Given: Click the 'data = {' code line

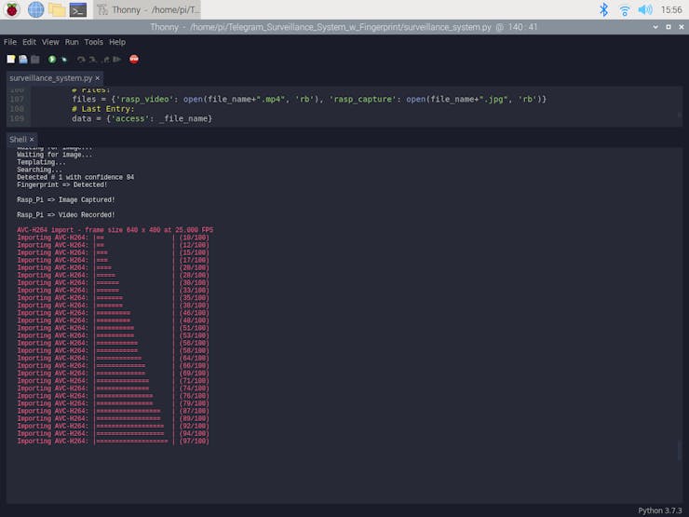Looking at the screenshot, I should [142, 118].
